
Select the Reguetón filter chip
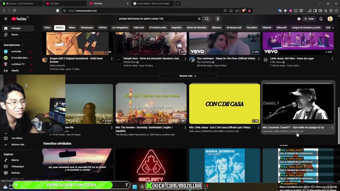pyautogui.click(x=176, y=28)
